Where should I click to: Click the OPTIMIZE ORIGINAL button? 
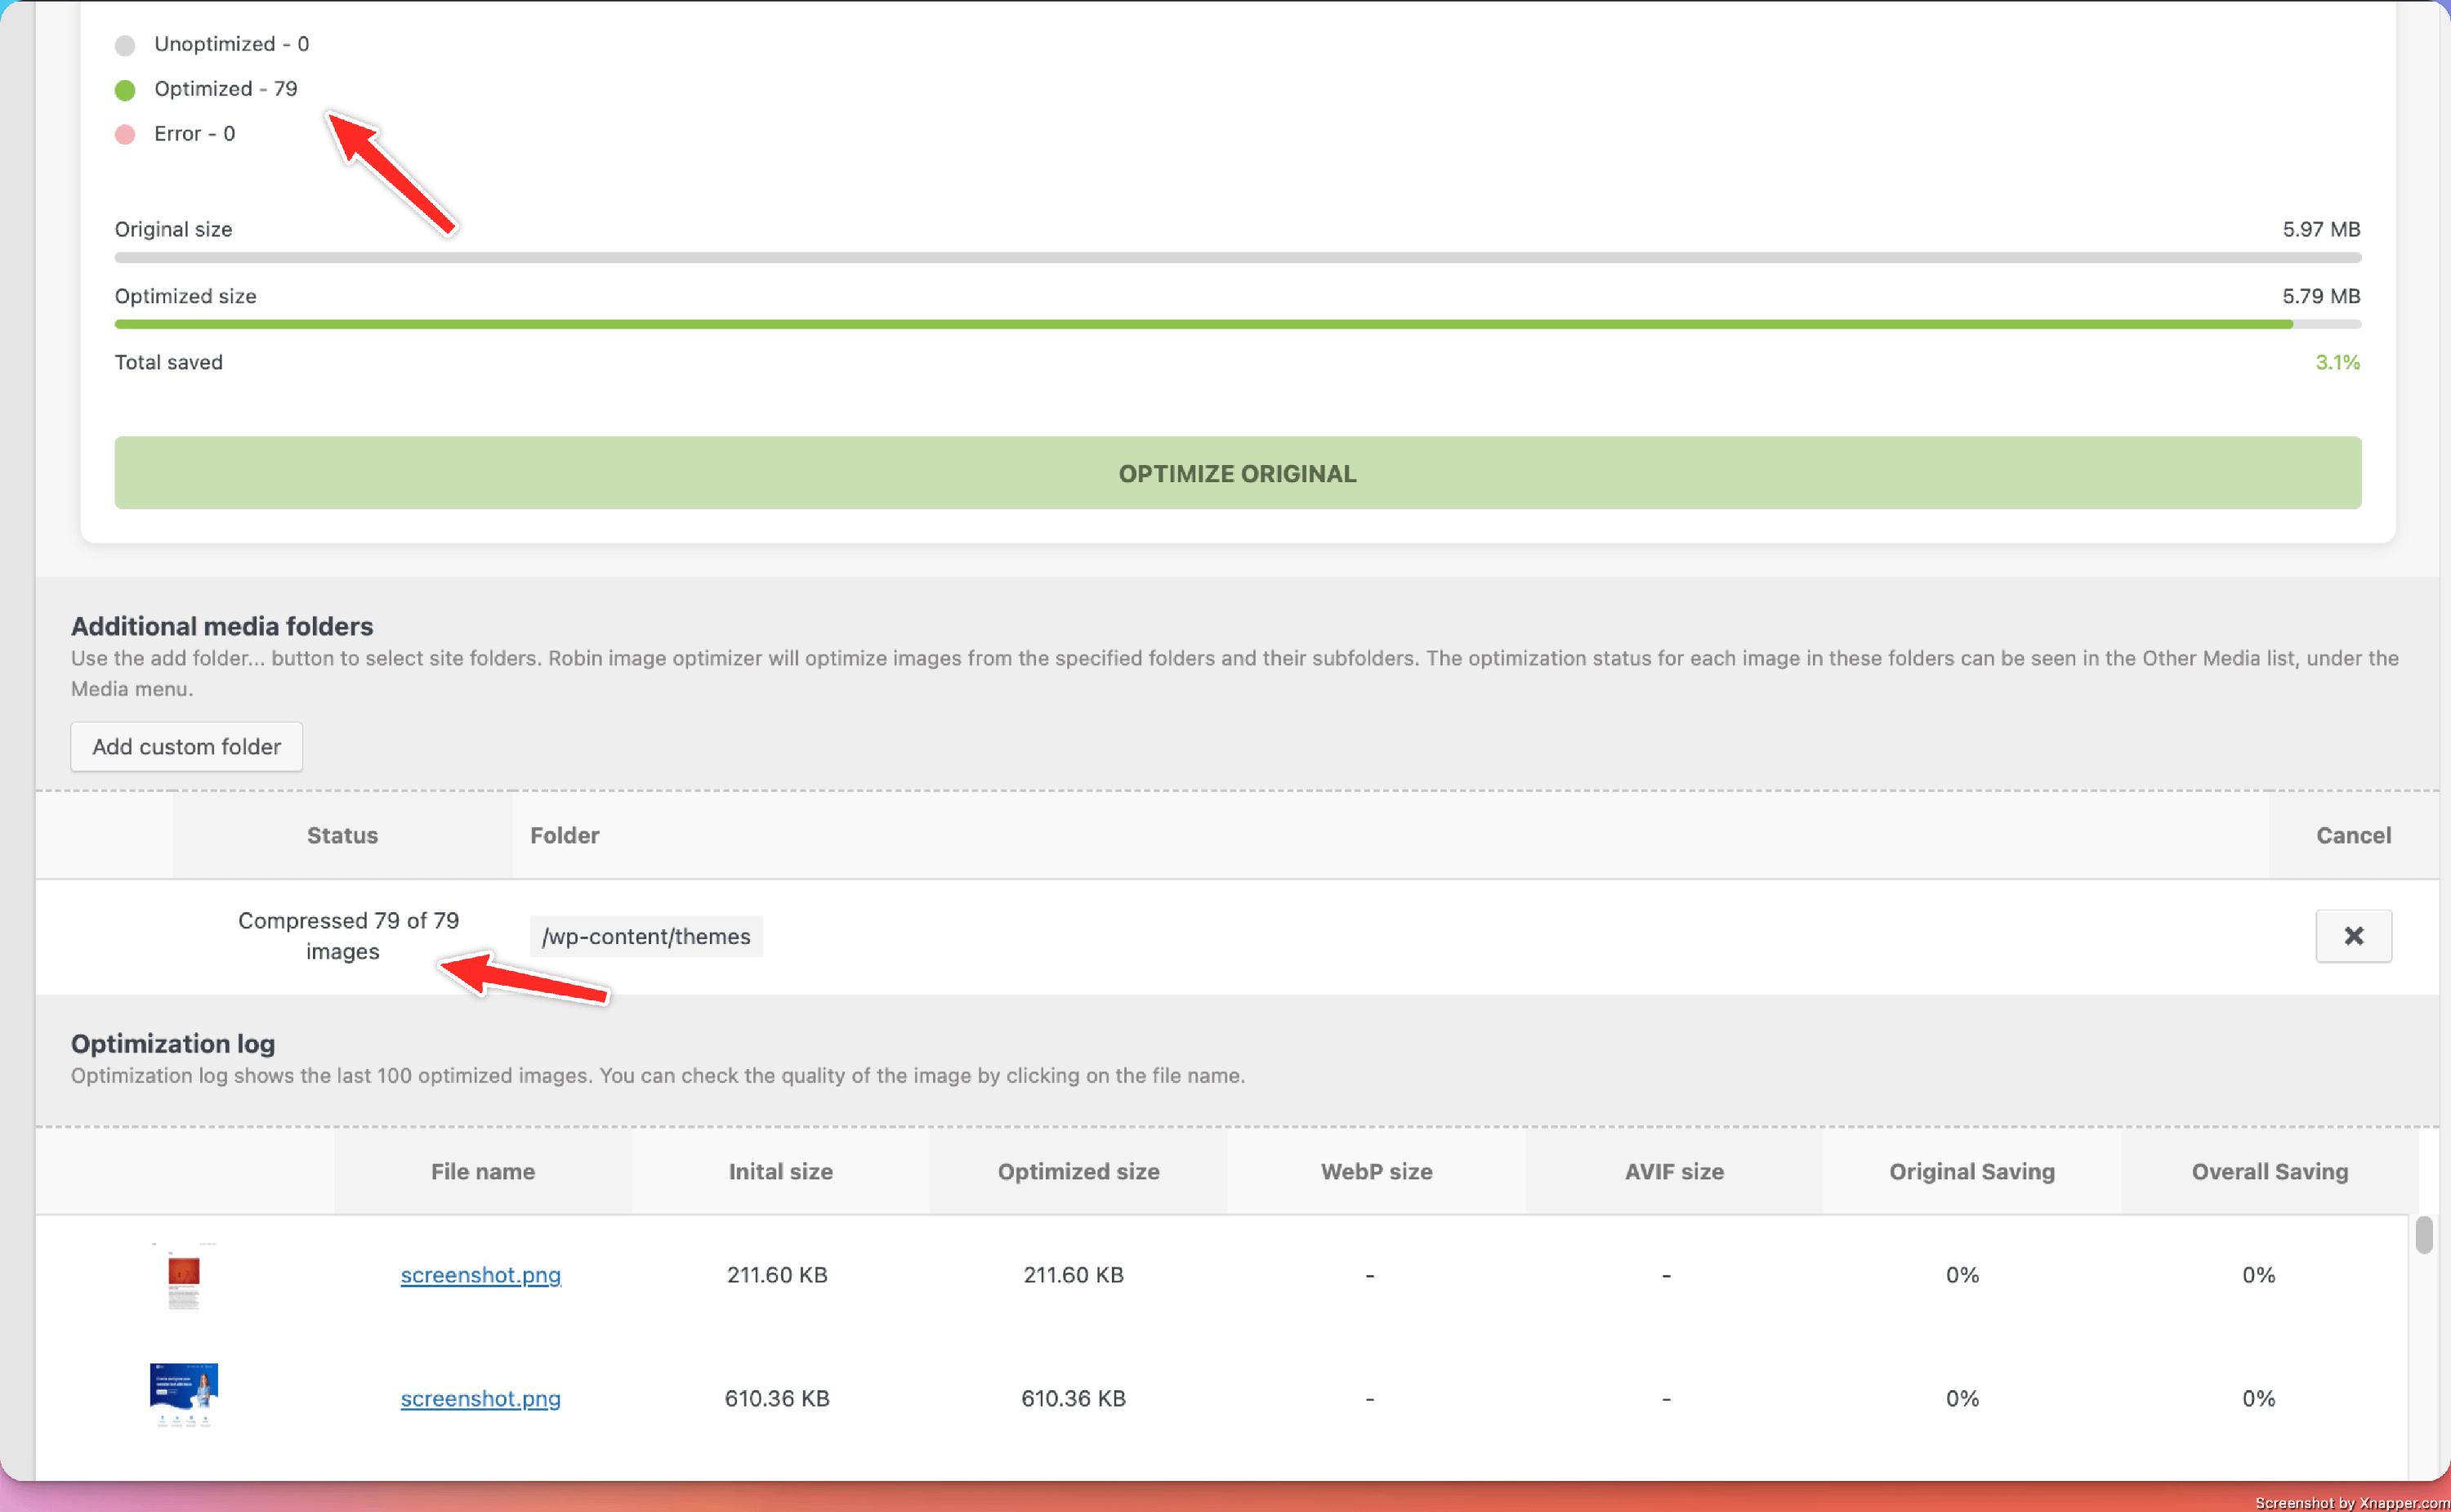pos(1236,473)
